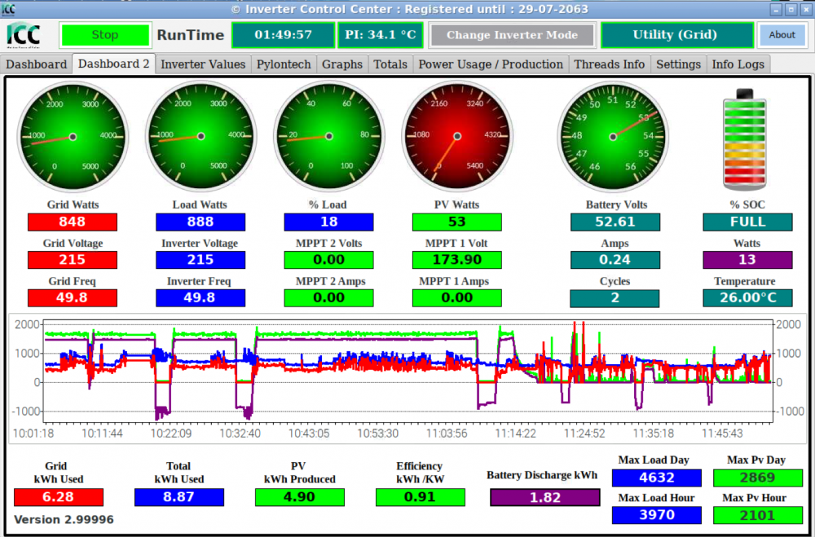Screen dimensions: 815x537
Task: Click the ICC logo in the header
Action: (x=24, y=35)
